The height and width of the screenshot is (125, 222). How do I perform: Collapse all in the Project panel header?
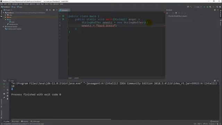[x=50, y=10]
